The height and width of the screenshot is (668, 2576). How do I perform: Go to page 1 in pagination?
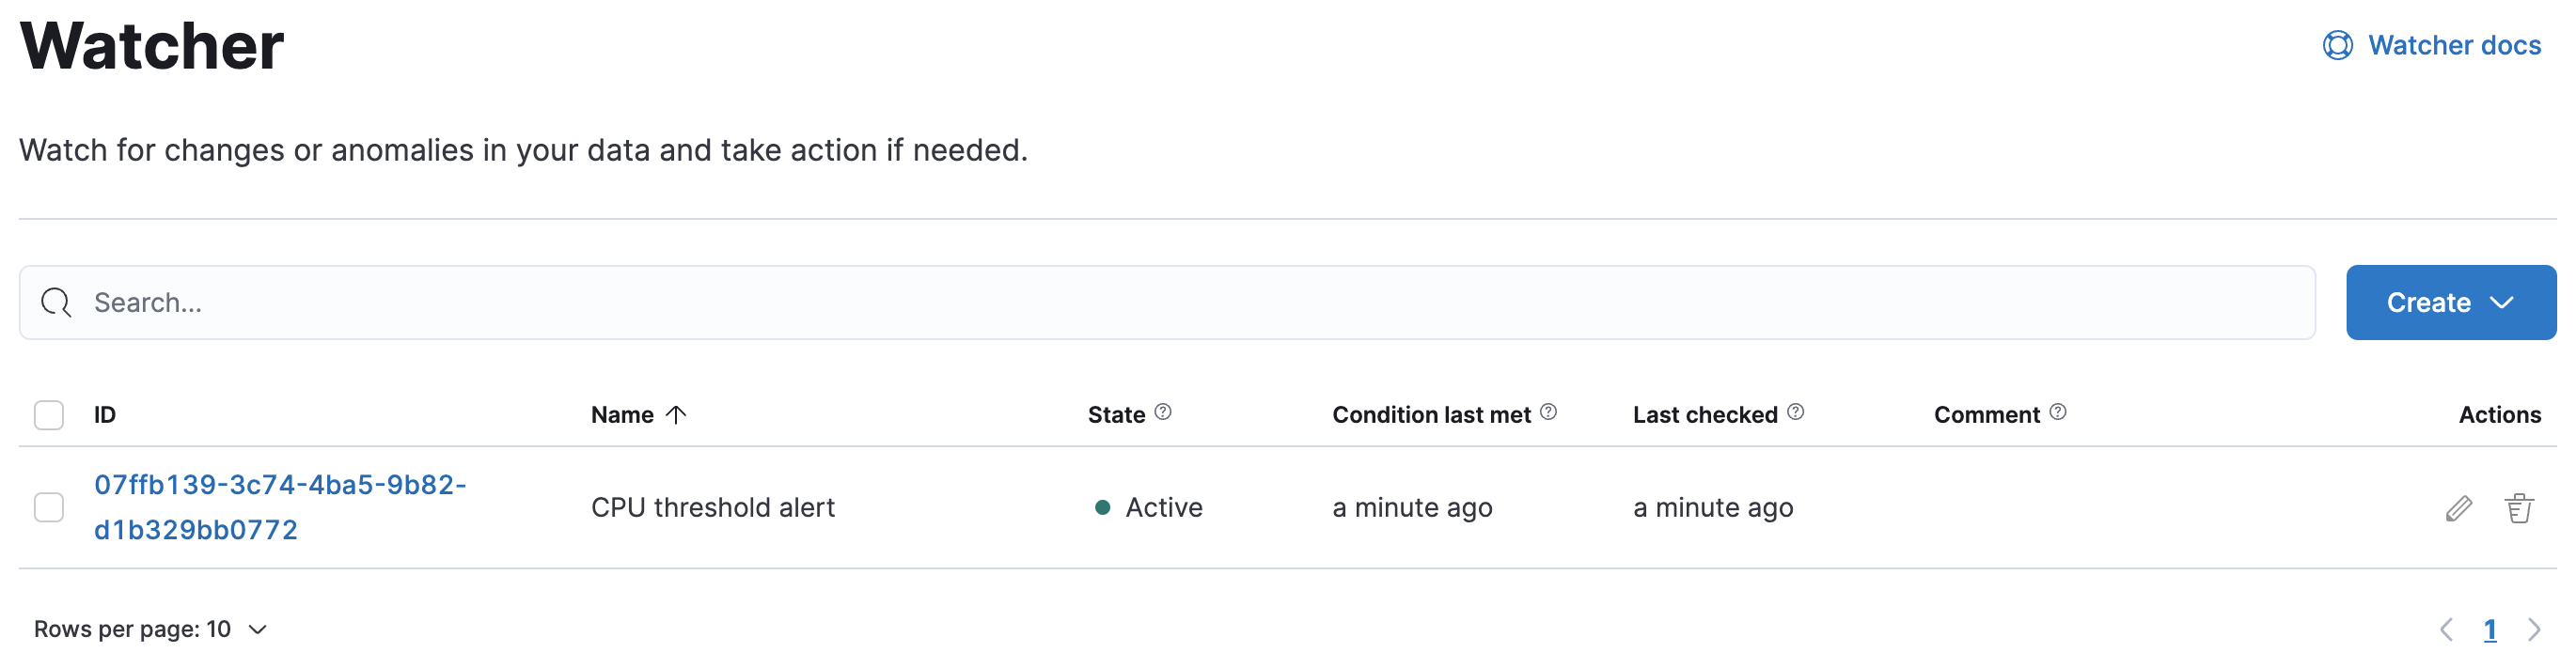(2489, 629)
